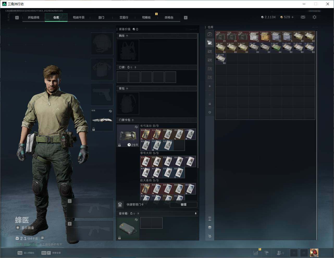Switch to the 开始游戏 tab
Viewport: 334px width, 258px height.
[x=34, y=17]
